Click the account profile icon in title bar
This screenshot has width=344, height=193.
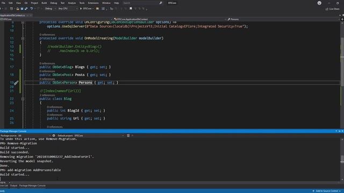(319, 3)
